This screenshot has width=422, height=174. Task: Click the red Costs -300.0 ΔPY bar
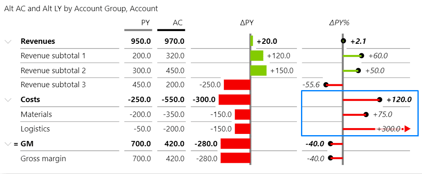[235, 100]
